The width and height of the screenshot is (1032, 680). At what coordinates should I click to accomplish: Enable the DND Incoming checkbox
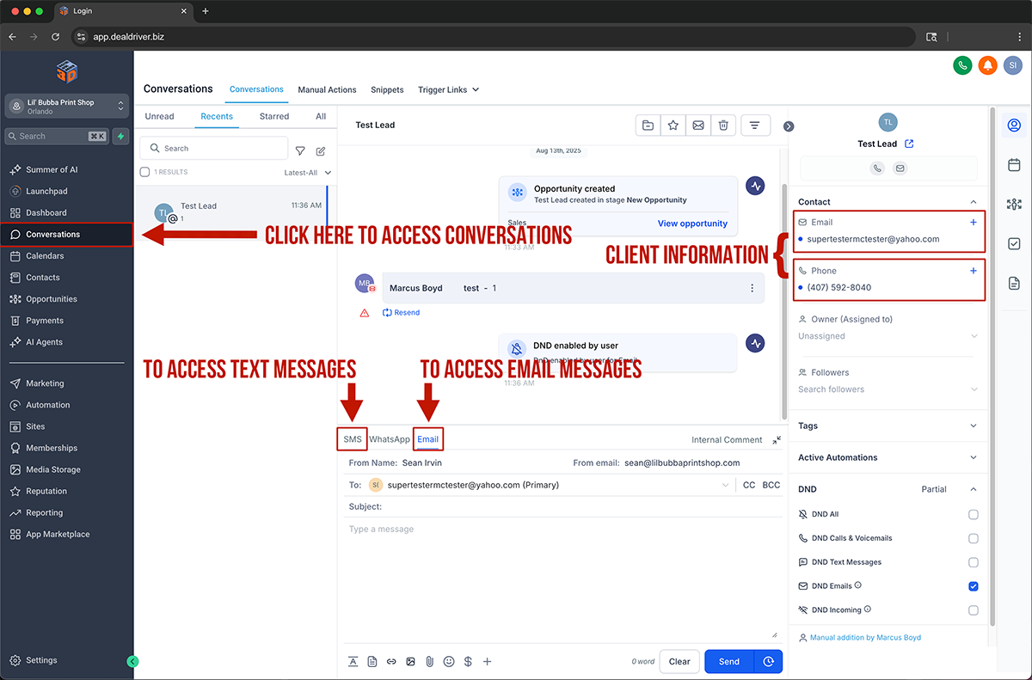pos(974,610)
